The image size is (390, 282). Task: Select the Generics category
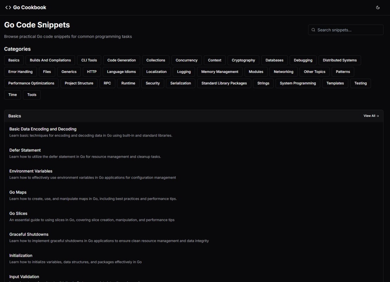[x=69, y=72]
